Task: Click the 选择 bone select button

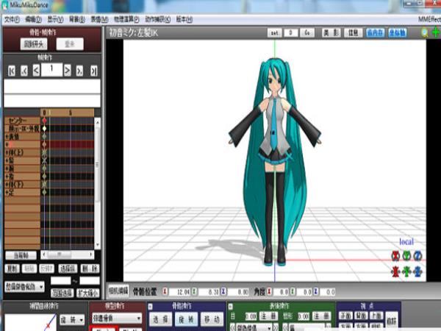Action: coord(160,319)
